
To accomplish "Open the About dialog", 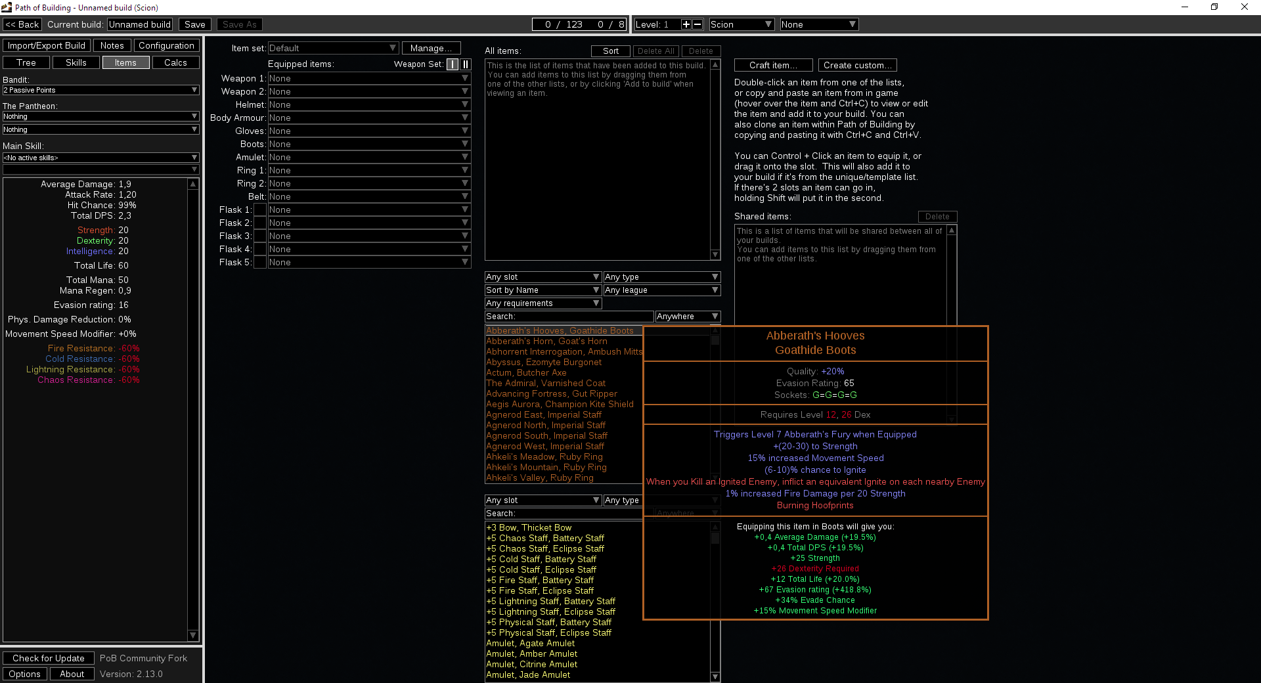I will pyautogui.click(x=72, y=674).
